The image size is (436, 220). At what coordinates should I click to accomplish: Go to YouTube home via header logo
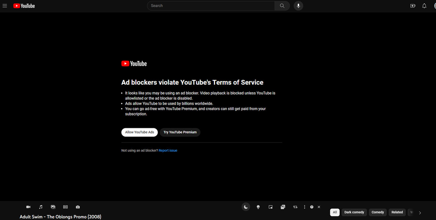(24, 6)
